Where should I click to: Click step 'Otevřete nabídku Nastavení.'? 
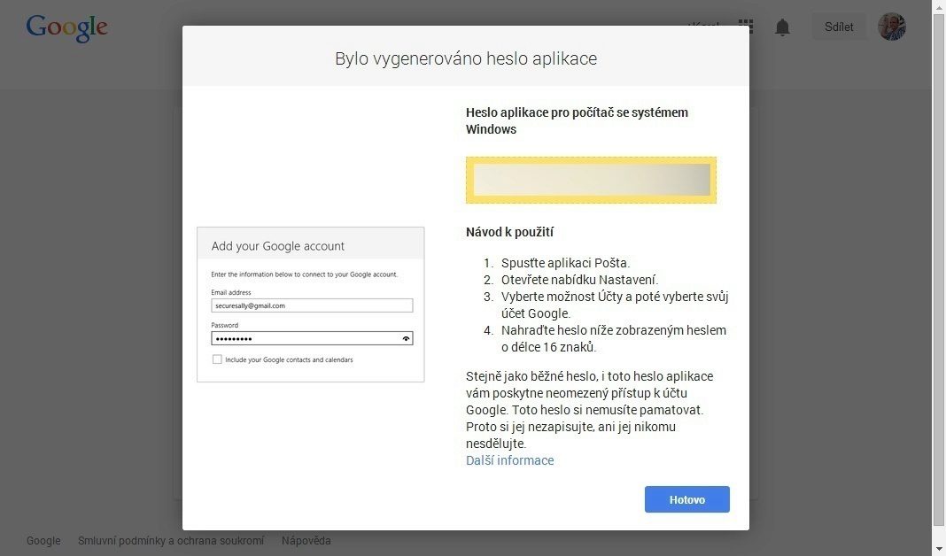point(580,280)
